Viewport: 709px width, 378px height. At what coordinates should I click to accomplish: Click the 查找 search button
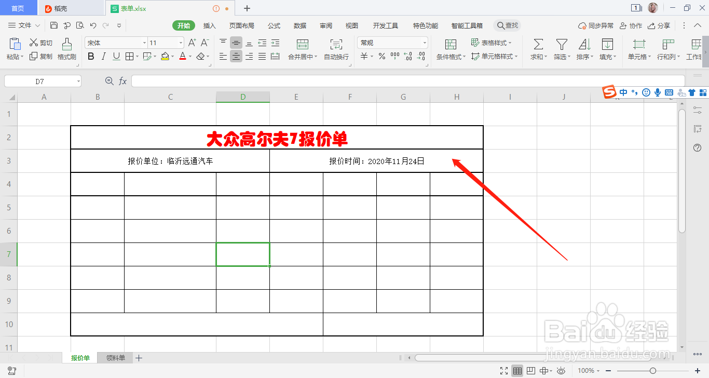(x=507, y=25)
